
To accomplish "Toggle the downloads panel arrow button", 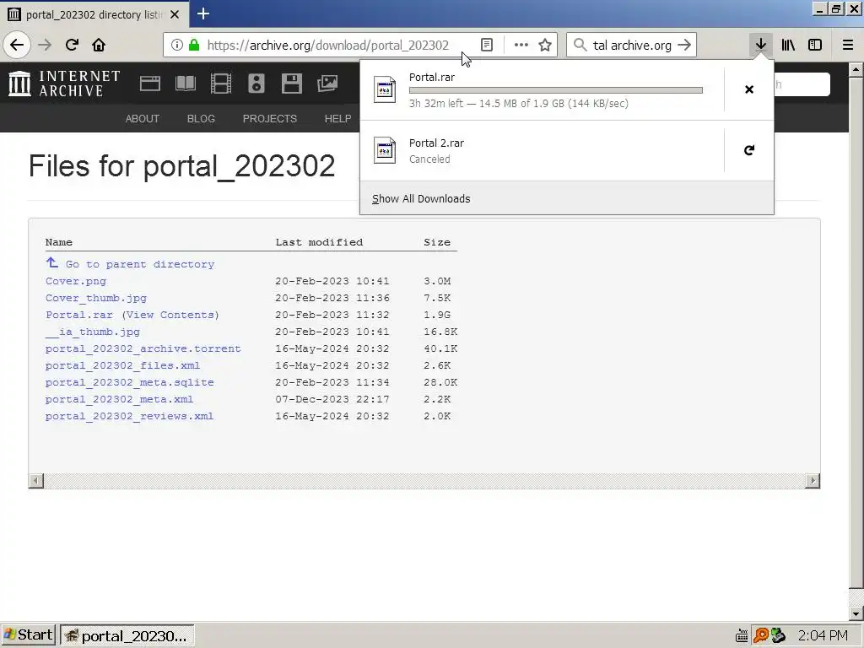I will 761,45.
